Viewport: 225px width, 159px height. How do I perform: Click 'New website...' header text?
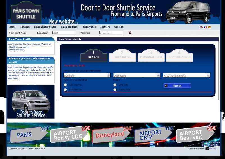pos(64,22)
